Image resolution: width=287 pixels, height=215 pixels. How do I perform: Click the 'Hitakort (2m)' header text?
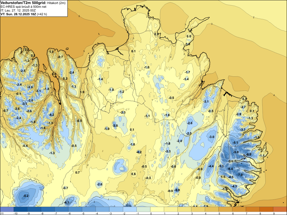point(56,3)
